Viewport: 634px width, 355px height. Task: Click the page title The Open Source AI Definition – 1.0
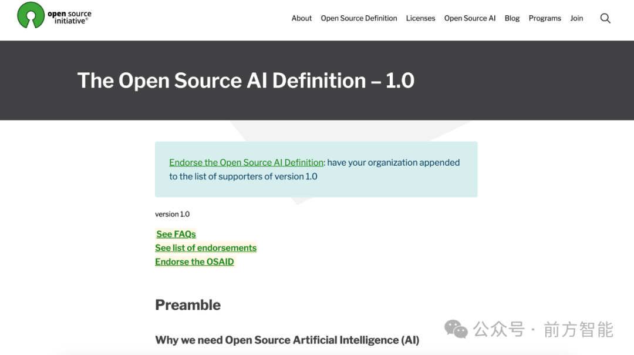[246, 80]
